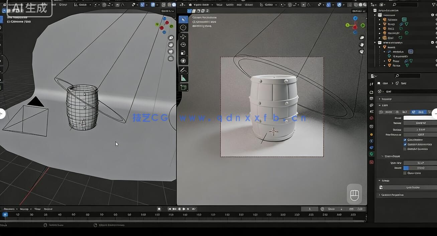Enable the Cast Shadow checkbox in light settings

[x=405, y=140]
